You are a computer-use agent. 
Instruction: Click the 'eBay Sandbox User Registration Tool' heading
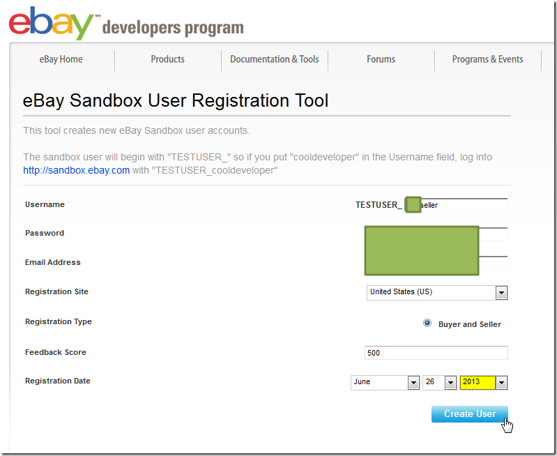(x=176, y=100)
